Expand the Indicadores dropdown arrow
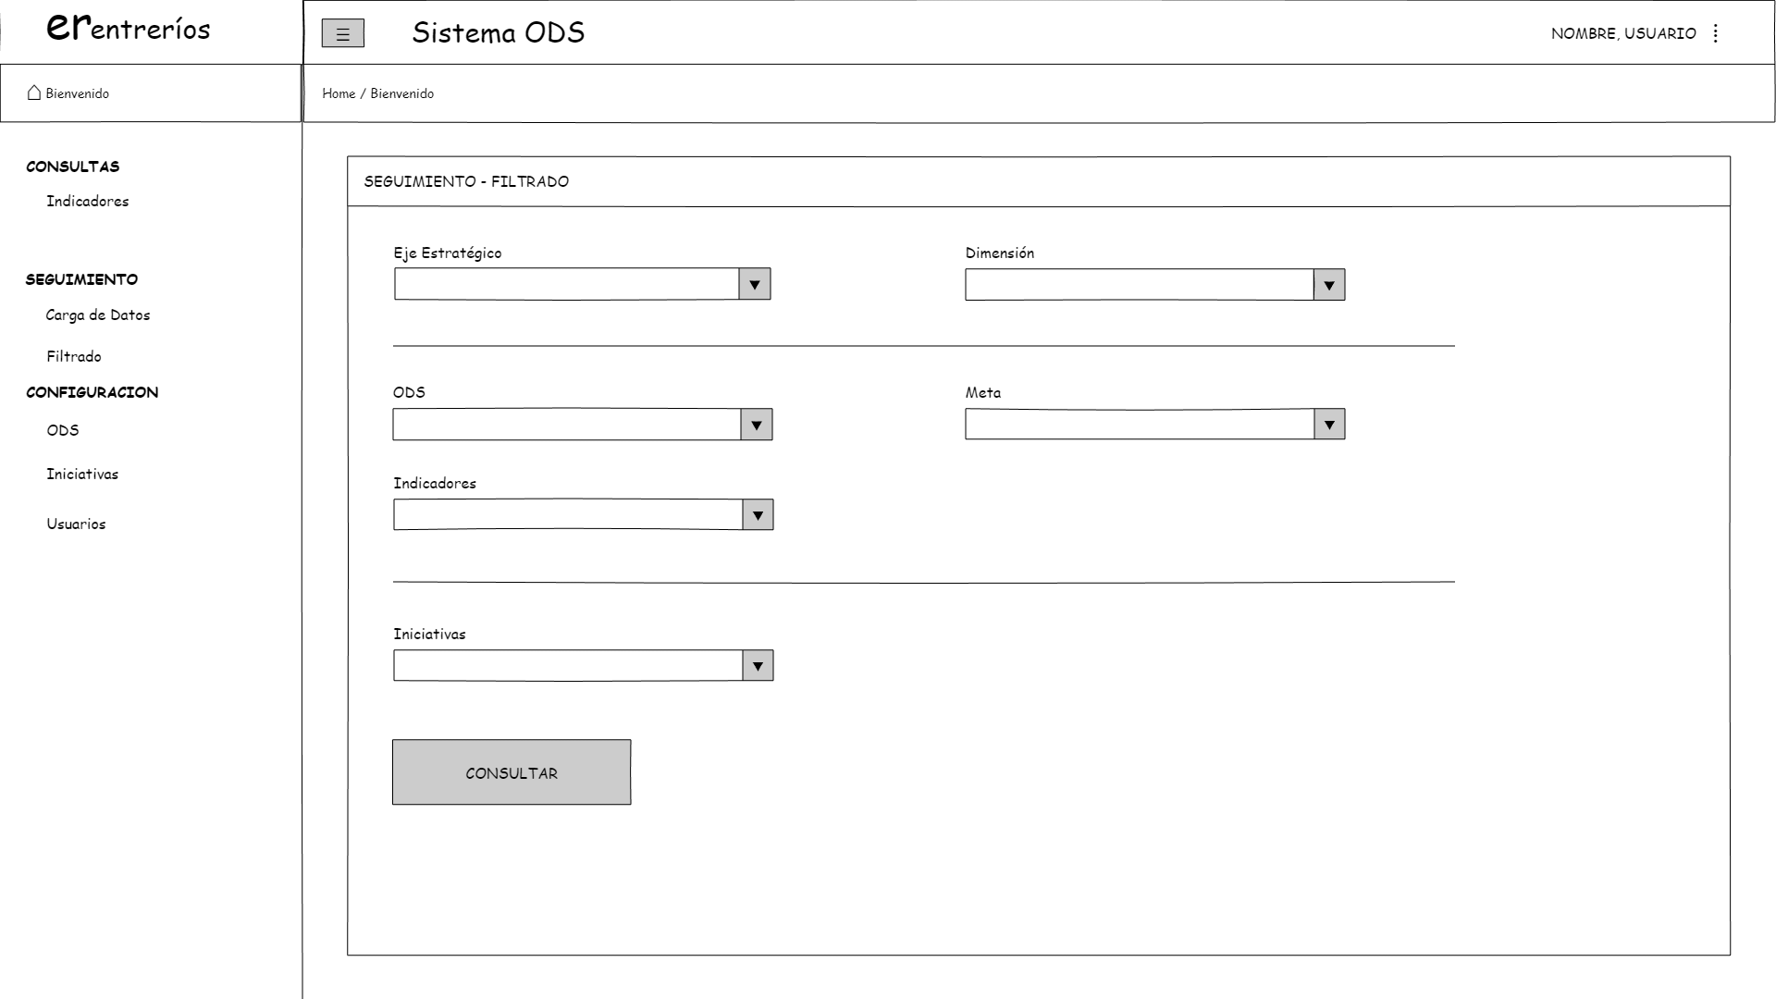Image resolution: width=1776 pixels, height=999 pixels. 757,515
